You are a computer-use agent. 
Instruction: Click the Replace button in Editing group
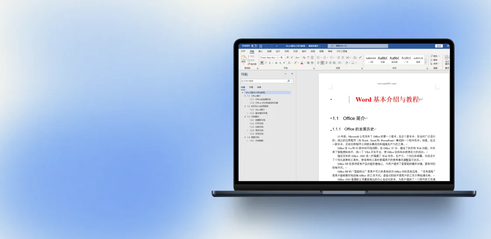pyautogui.click(x=434, y=60)
